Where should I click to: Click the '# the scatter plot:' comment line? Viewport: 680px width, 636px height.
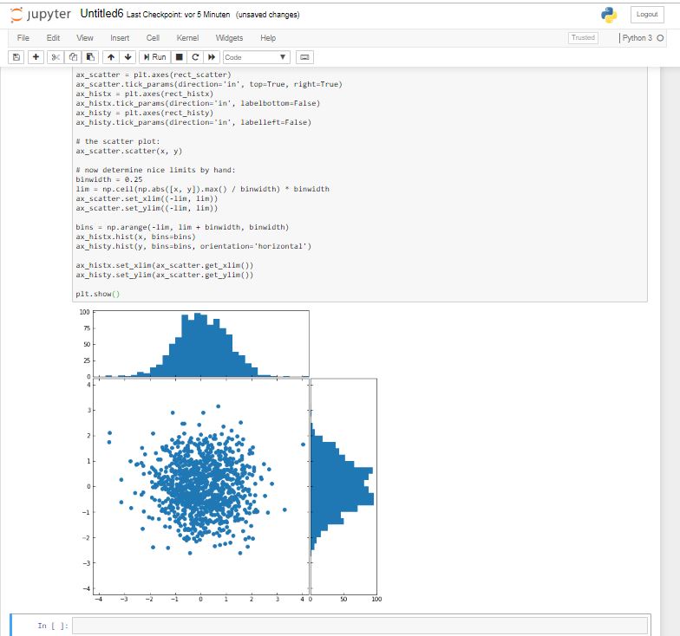click(x=118, y=141)
